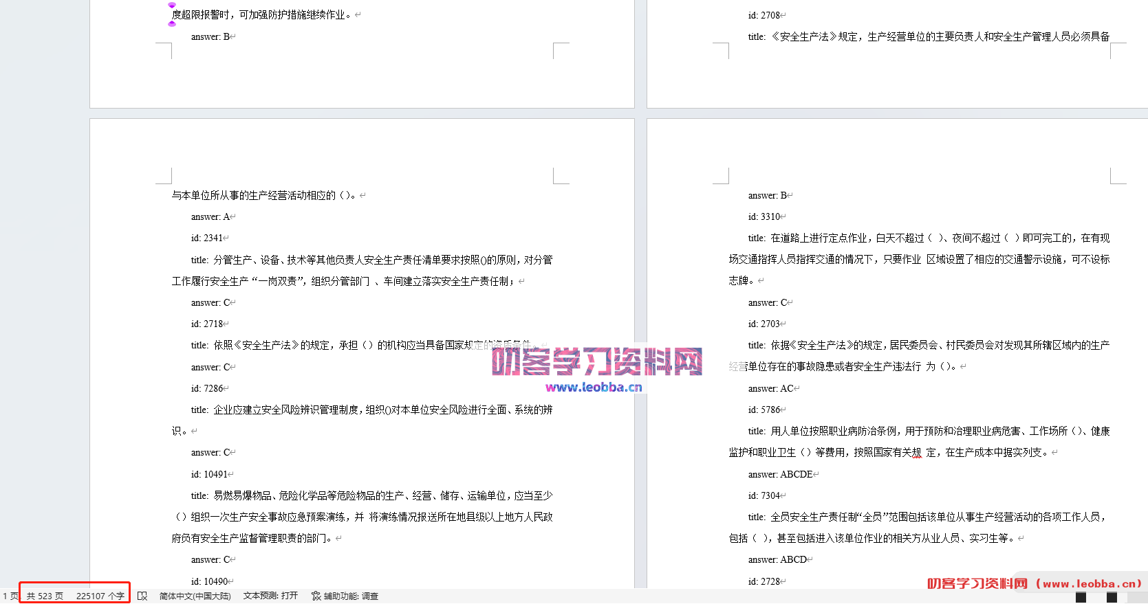Click the line 'answer: ABCD'
The image size is (1148, 604).
pyautogui.click(x=778, y=560)
